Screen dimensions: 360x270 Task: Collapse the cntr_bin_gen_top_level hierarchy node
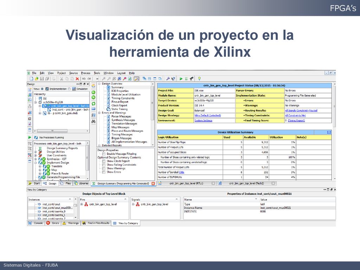40,106
